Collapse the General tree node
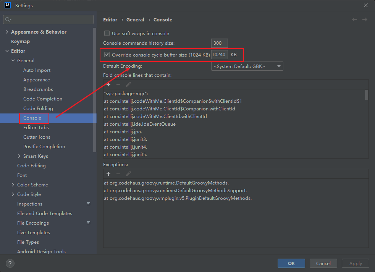The height and width of the screenshot is (272, 375). pyautogui.click(x=13, y=60)
